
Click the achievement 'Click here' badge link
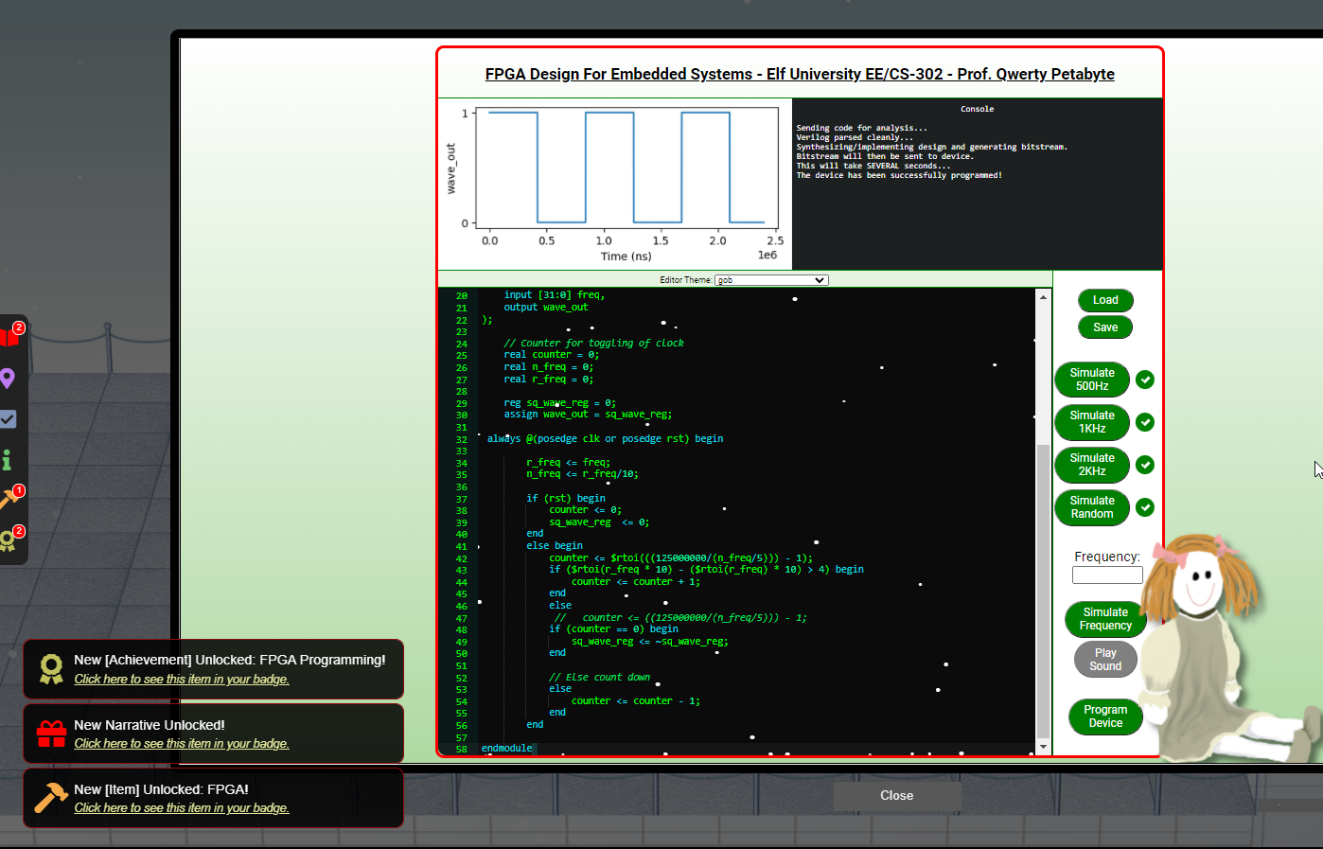[x=182, y=680]
